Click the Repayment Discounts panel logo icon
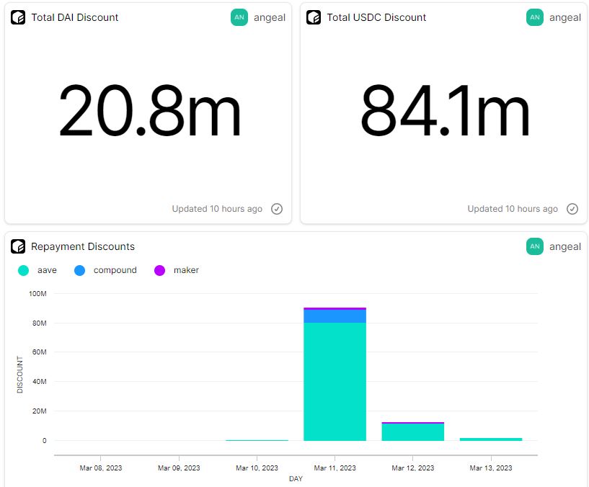 point(18,246)
